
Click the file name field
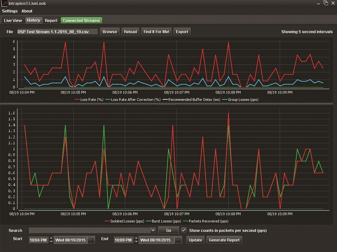click(x=57, y=32)
